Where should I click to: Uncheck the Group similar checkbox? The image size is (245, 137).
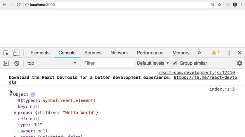pyautogui.click(x=175, y=63)
